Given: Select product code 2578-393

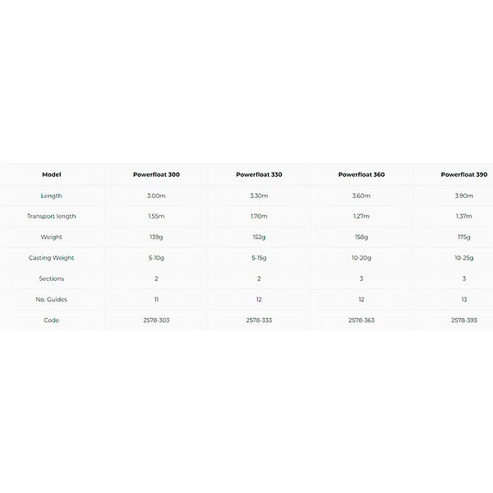Looking at the screenshot, I should [463, 320].
